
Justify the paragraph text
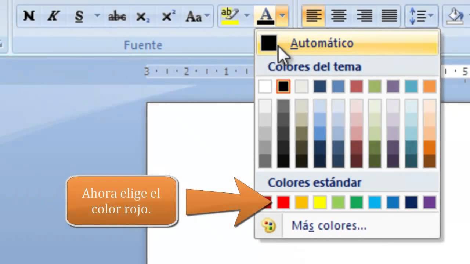click(389, 16)
